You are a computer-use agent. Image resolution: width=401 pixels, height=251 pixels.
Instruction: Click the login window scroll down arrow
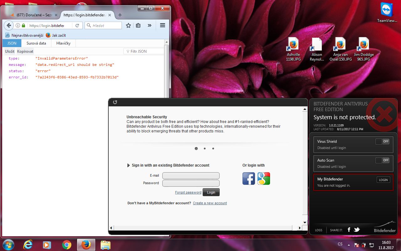click(305, 222)
